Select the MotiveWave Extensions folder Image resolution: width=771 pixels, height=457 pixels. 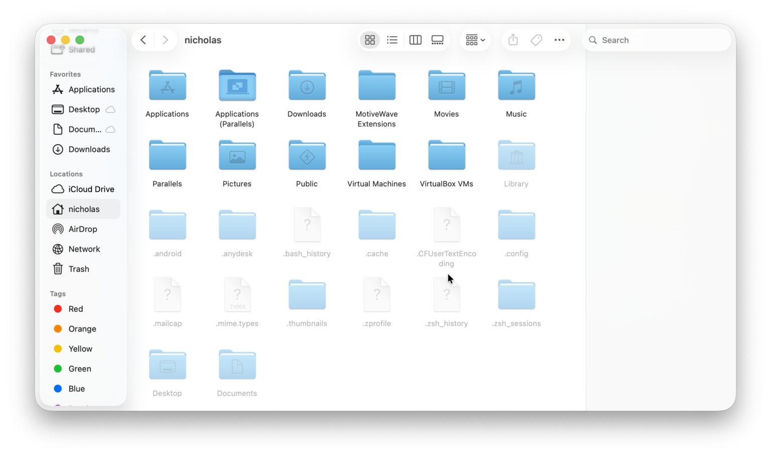pos(377,85)
